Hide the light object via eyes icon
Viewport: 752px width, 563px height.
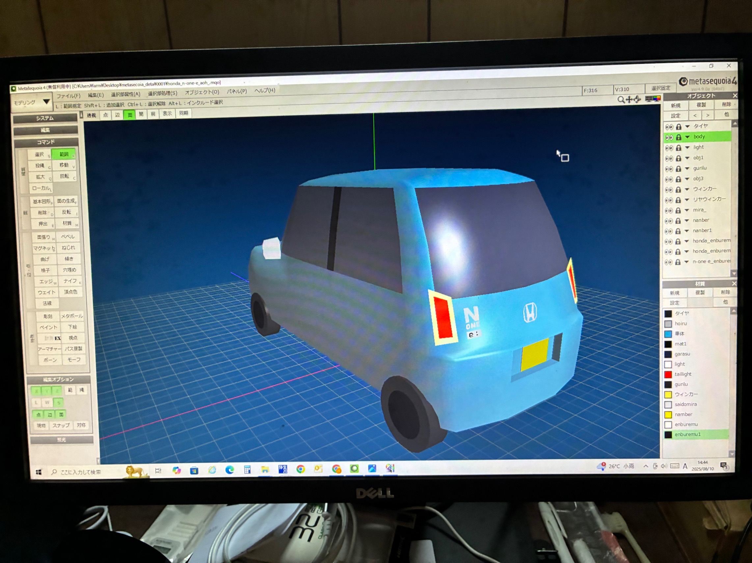[669, 148]
